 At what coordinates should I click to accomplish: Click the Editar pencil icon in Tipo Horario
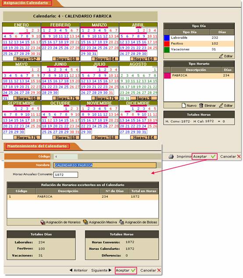pyautogui.click(x=221, y=106)
